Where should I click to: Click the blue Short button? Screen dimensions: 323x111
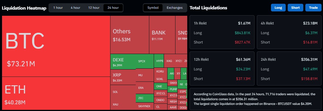click(295, 8)
